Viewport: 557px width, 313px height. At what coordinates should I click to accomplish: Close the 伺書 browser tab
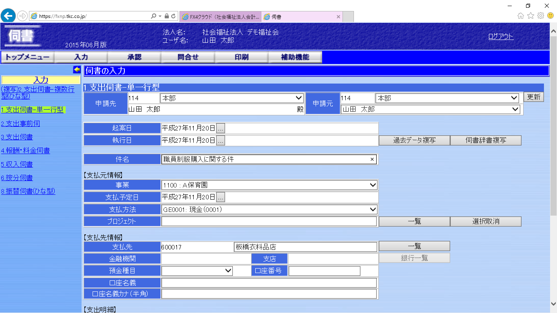[338, 17]
